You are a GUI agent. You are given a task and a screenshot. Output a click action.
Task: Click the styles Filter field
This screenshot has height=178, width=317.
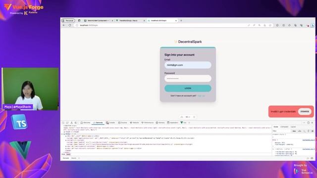tap(281, 131)
